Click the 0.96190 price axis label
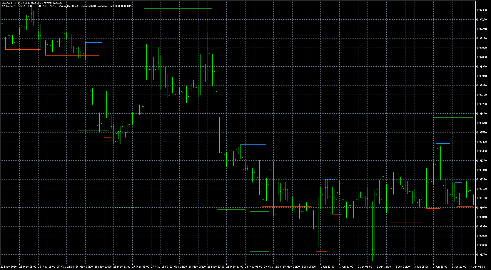Screen dimensions: 491x270 point(482,189)
